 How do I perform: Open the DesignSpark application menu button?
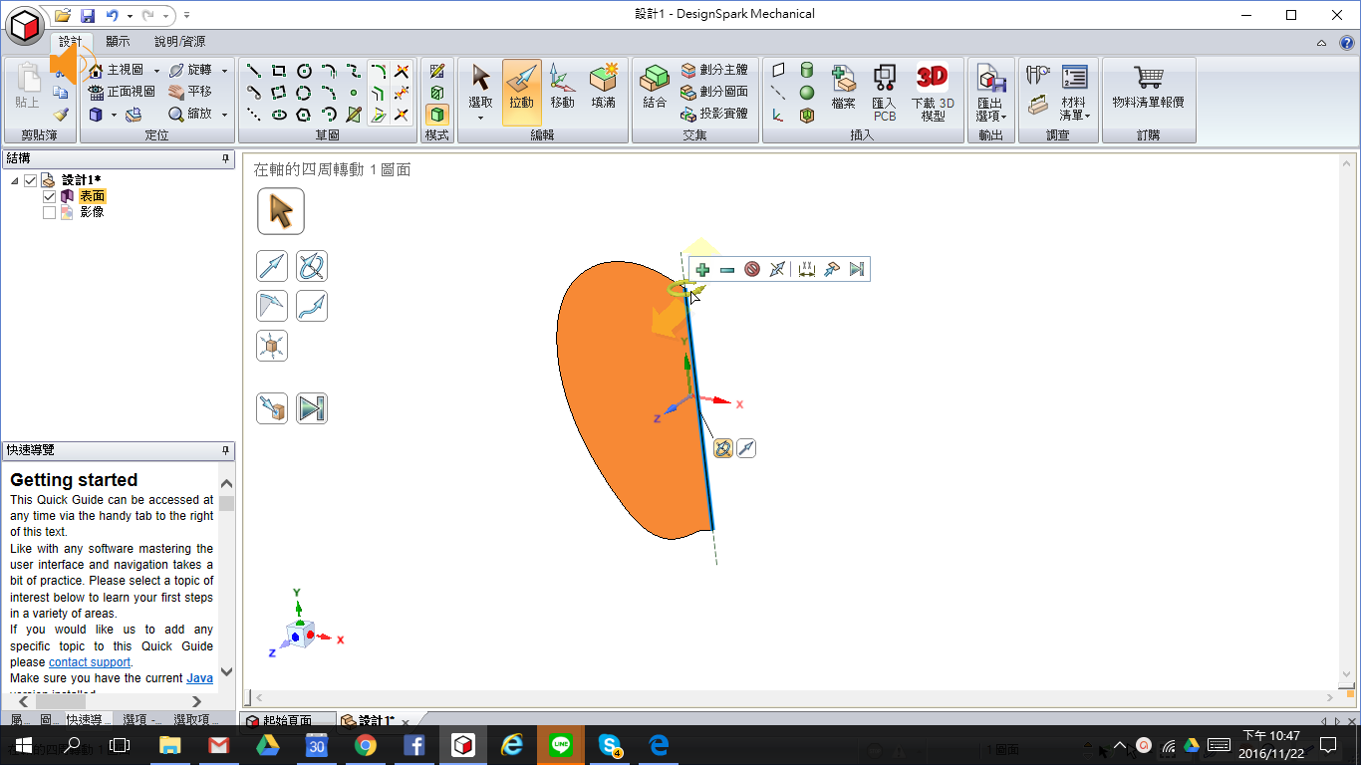(x=24, y=24)
